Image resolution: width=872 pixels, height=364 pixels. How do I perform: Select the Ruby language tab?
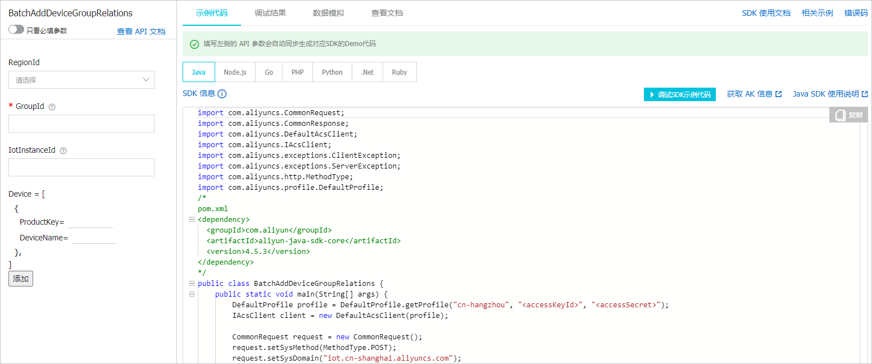coord(400,72)
